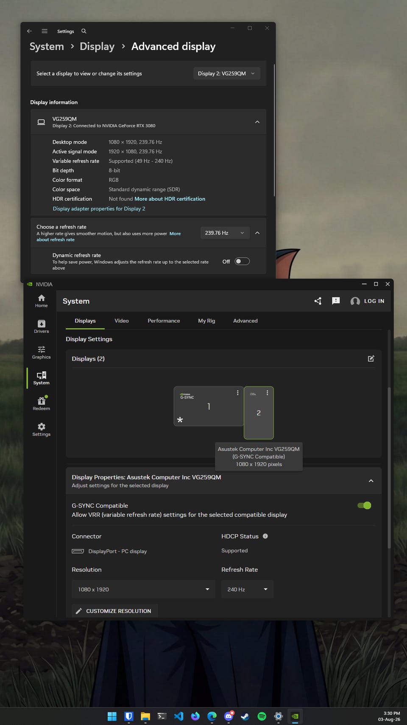Switch to the Displays tab
The image size is (407, 725).
pyautogui.click(x=85, y=321)
